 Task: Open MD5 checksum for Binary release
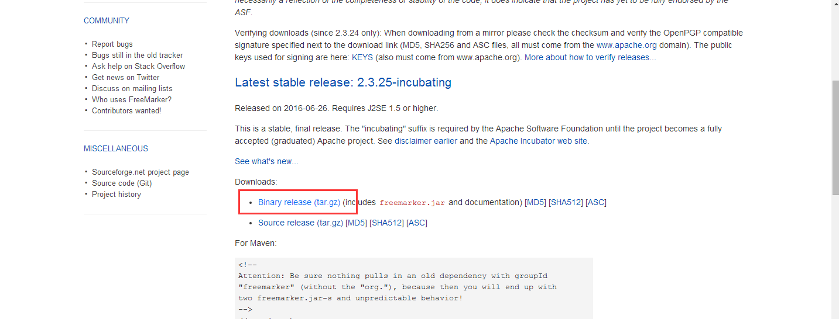tap(535, 202)
